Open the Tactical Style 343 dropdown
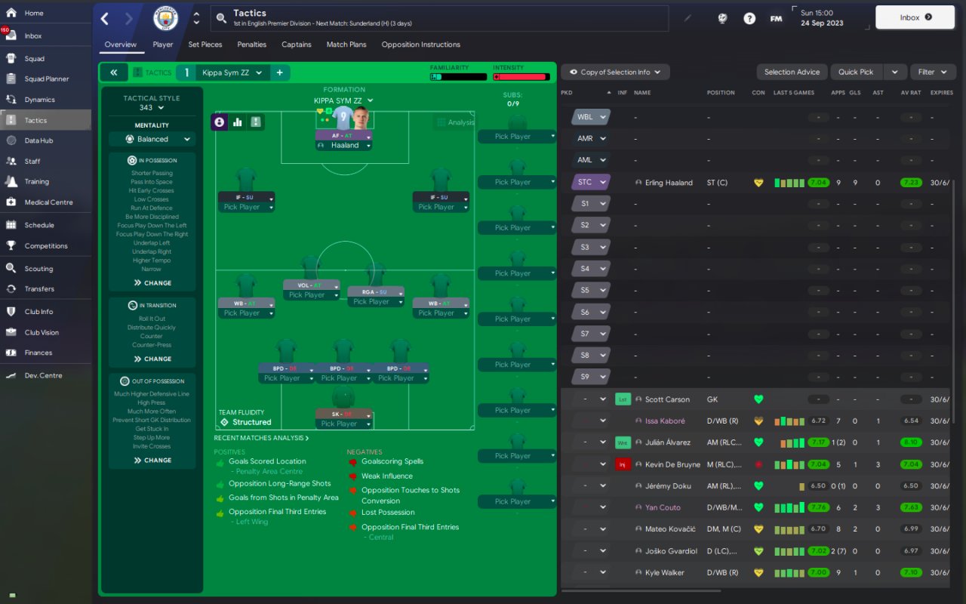 click(x=152, y=108)
